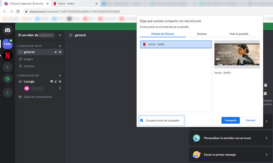Collapse the CANALES DE VOZ category
The image size is (273, 163).
[x=28, y=76]
